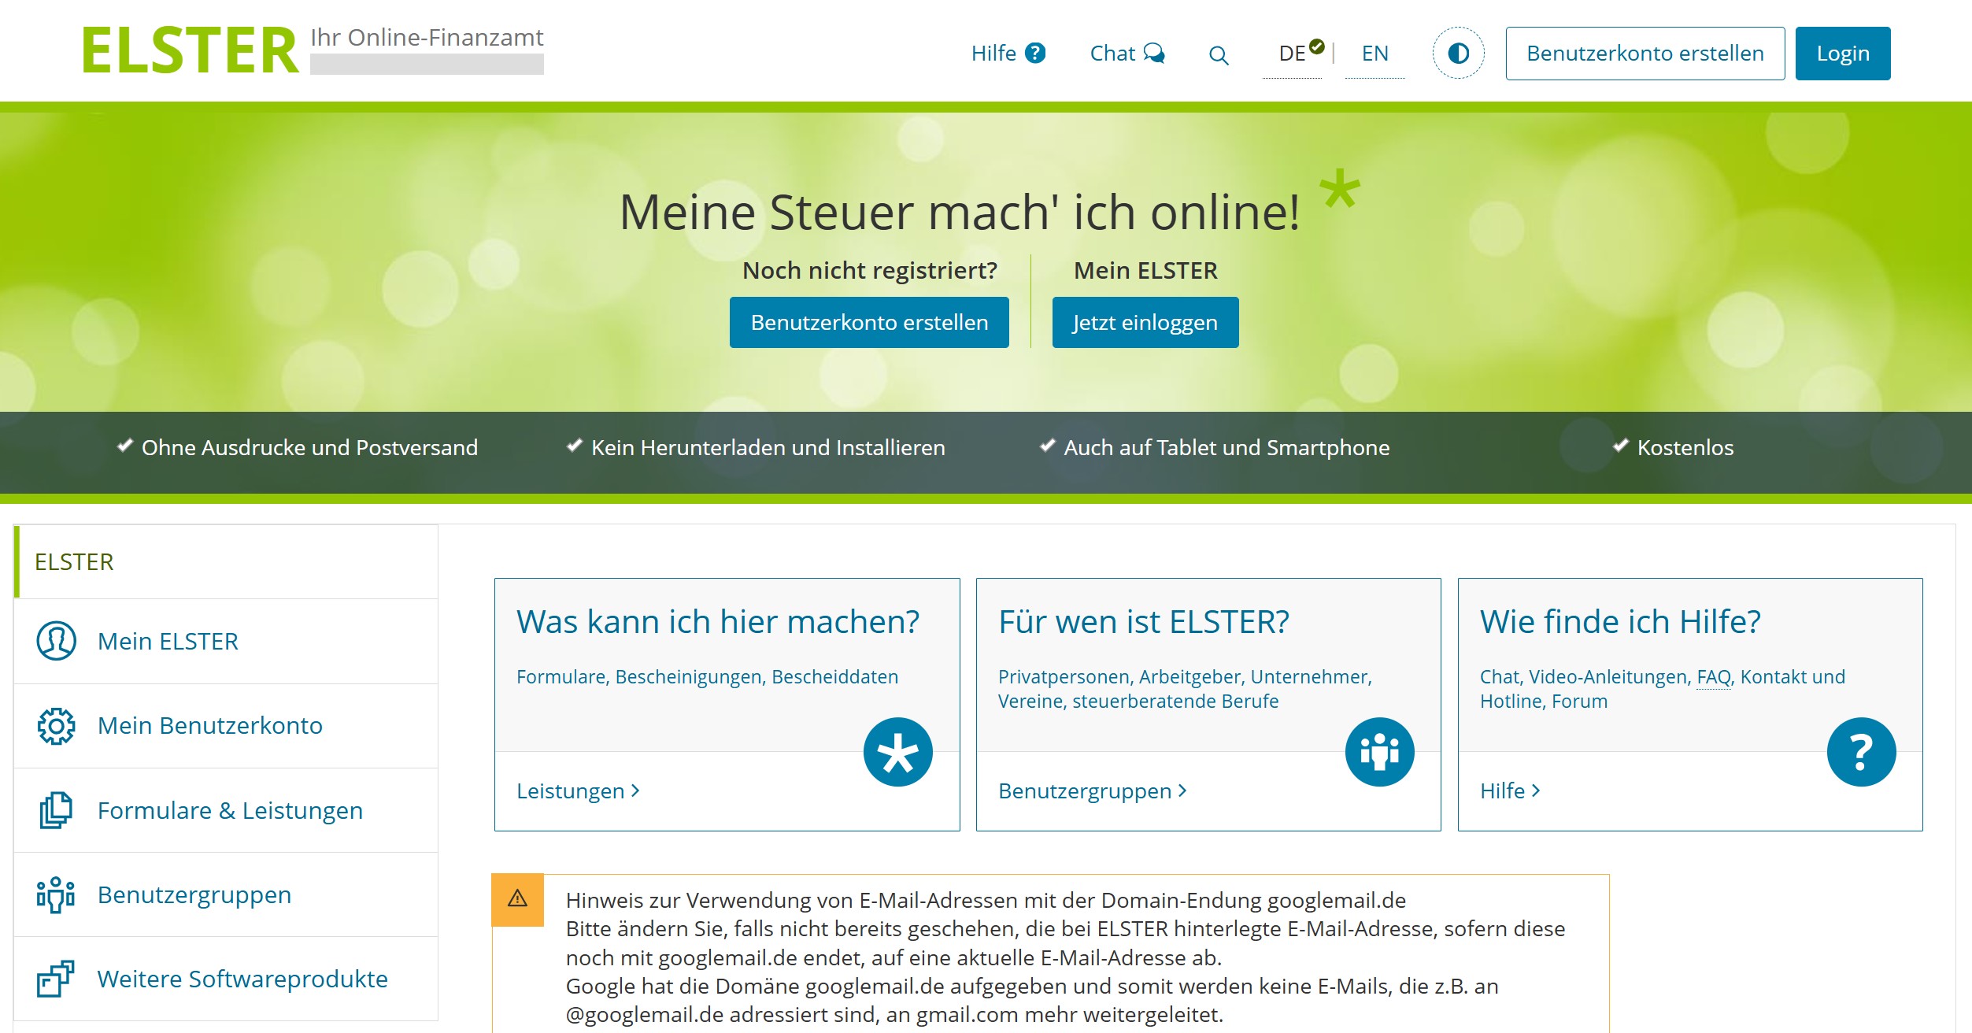This screenshot has width=1972, height=1033.
Task: Select ELSTER sidebar heading item
Action: pyautogui.click(x=75, y=561)
